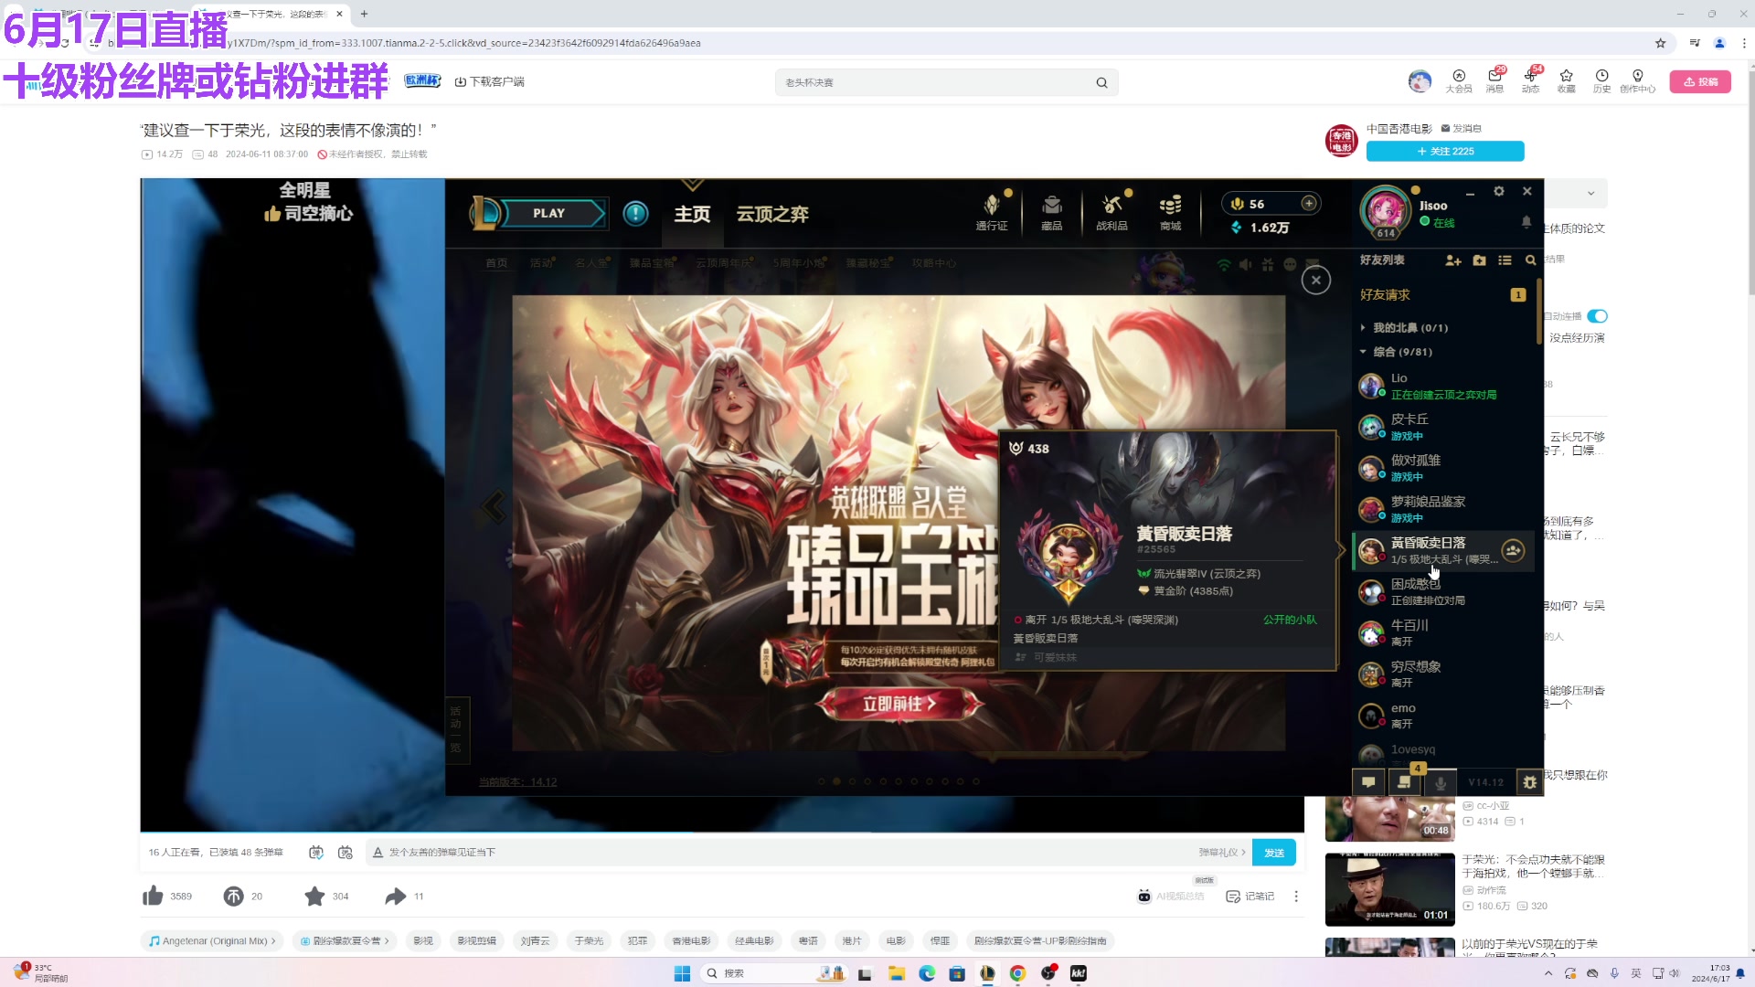Mute the client sound via speaker icon

click(1246, 265)
